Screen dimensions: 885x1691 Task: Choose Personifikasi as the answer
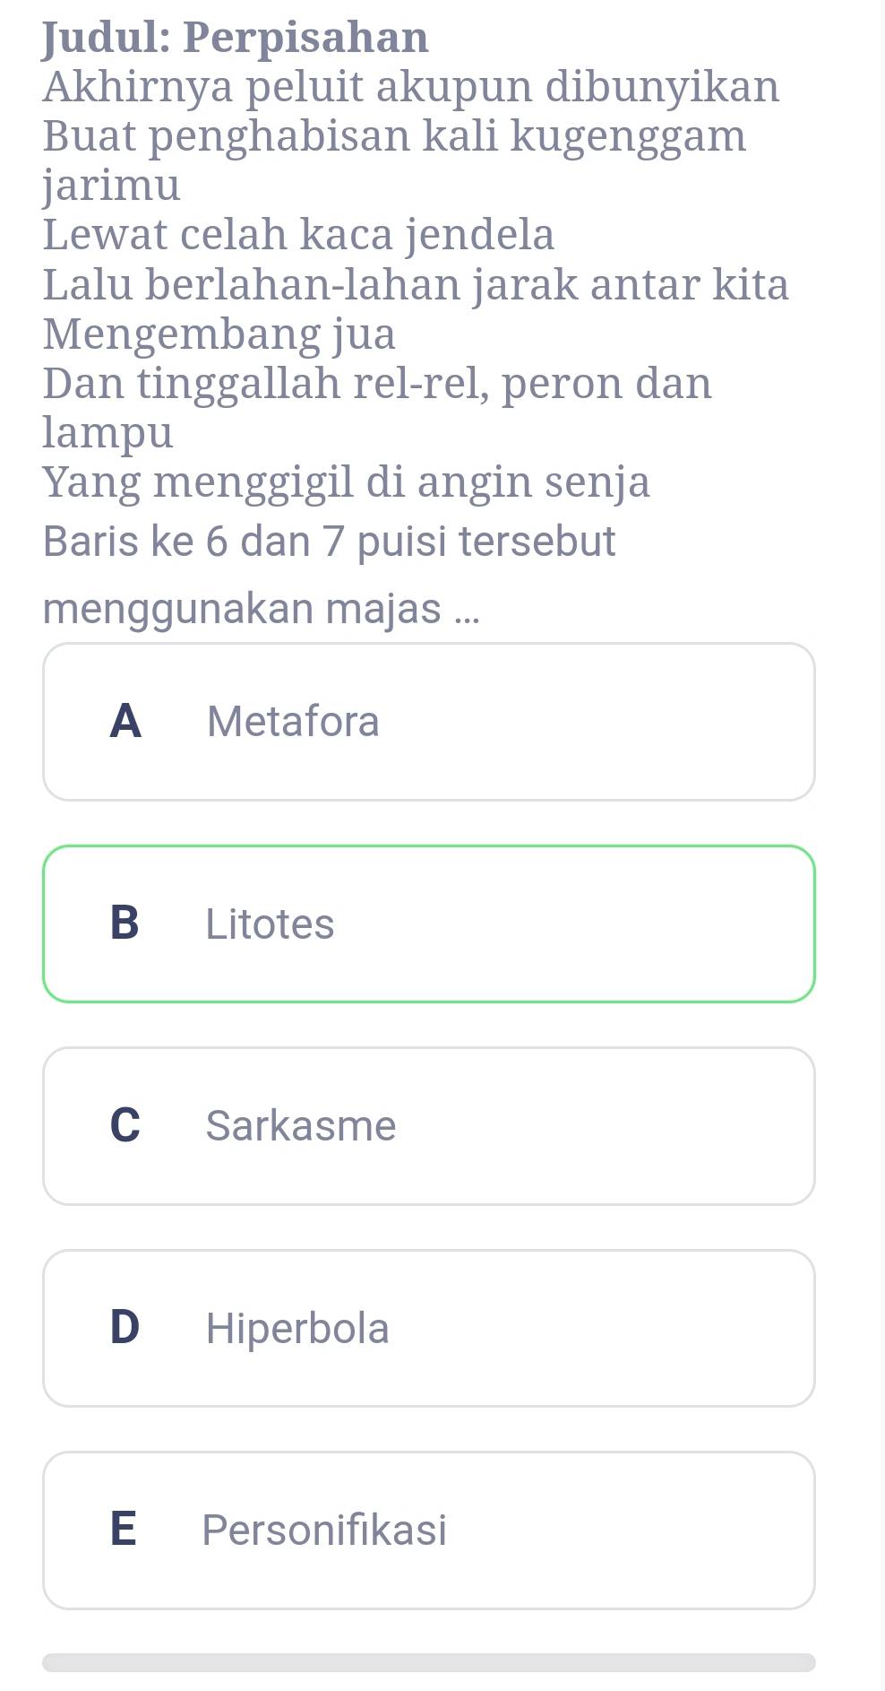click(428, 1530)
